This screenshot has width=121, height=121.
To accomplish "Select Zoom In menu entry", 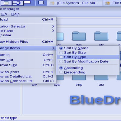I will coord(28,55).
